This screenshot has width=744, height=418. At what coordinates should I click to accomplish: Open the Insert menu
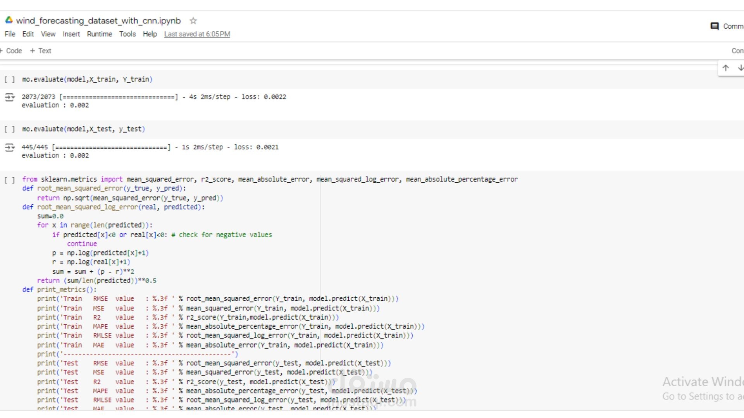[71, 34]
